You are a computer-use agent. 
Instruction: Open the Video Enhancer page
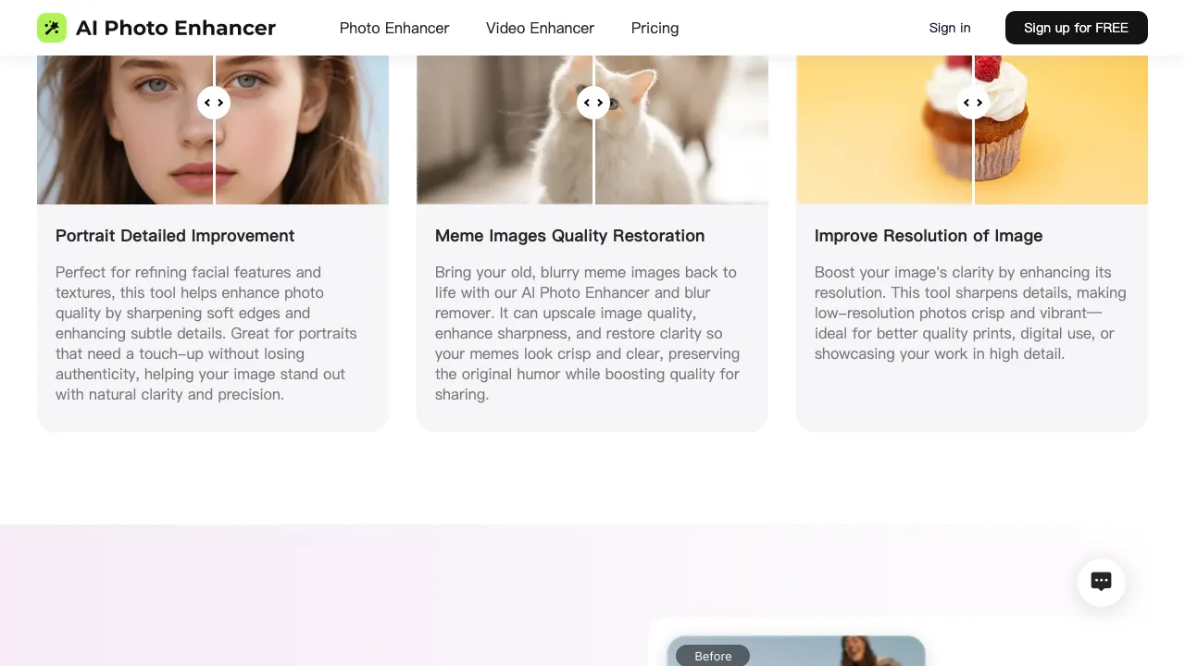pyautogui.click(x=540, y=28)
